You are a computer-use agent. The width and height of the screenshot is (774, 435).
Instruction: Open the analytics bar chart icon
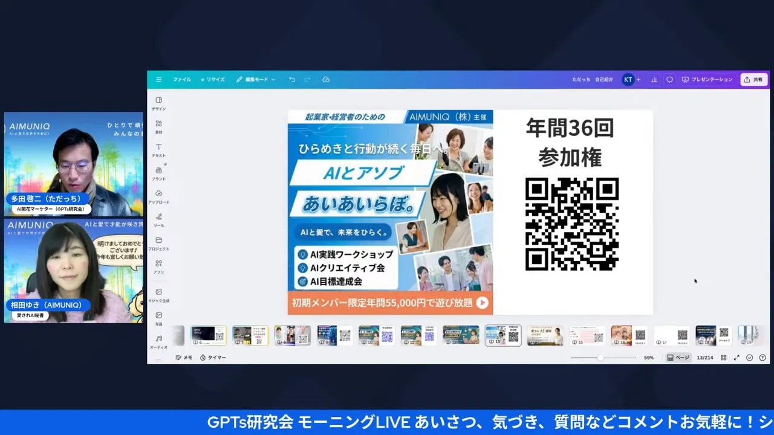(x=654, y=80)
